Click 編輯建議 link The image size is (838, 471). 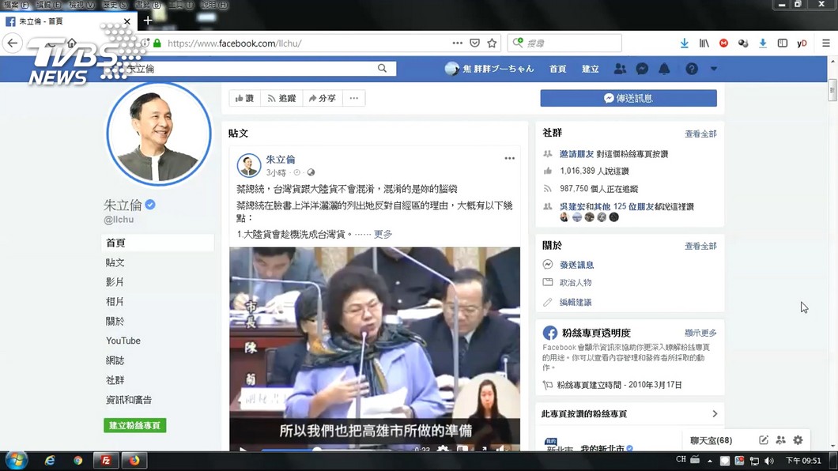click(575, 302)
